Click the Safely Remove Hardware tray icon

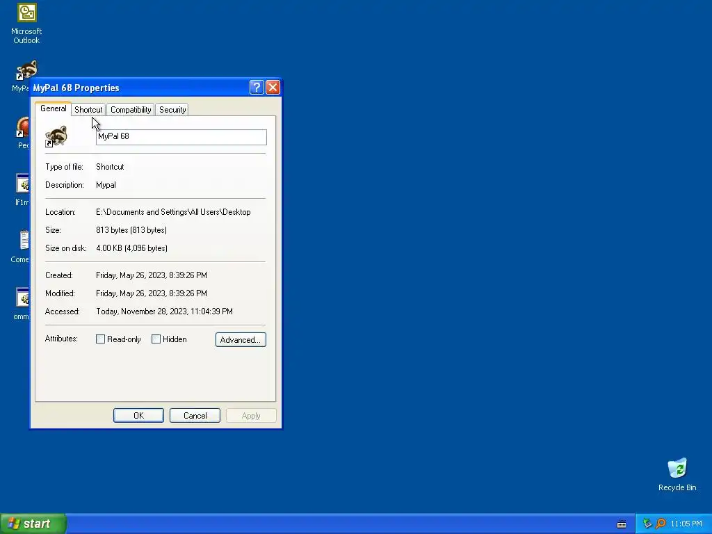click(x=647, y=524)
